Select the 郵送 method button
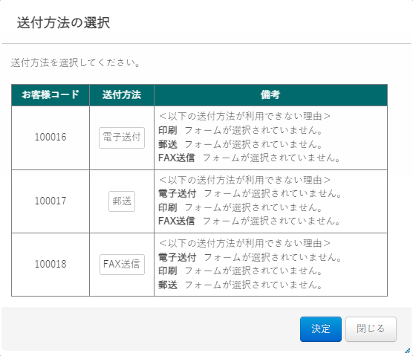This screenshot has width=413, height=356. (122, 201)
